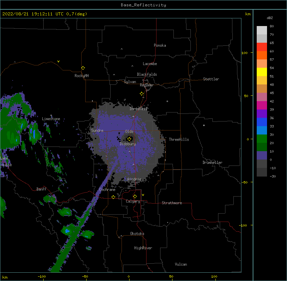Click the yellow marker near RockyMH
This screenshot has height=281, width=287.
(83, 68)
